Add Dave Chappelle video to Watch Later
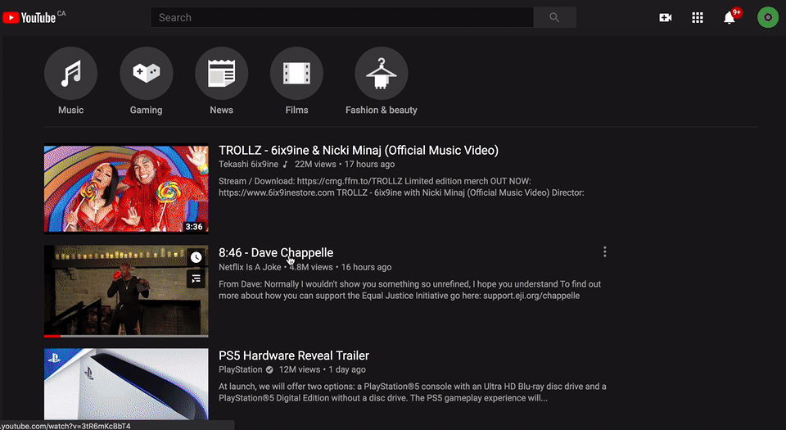The image size is (786, 430). (196, 258)
